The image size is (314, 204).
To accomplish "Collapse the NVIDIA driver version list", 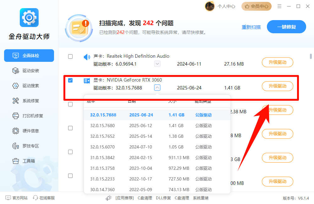I will (x=157, y=88).
